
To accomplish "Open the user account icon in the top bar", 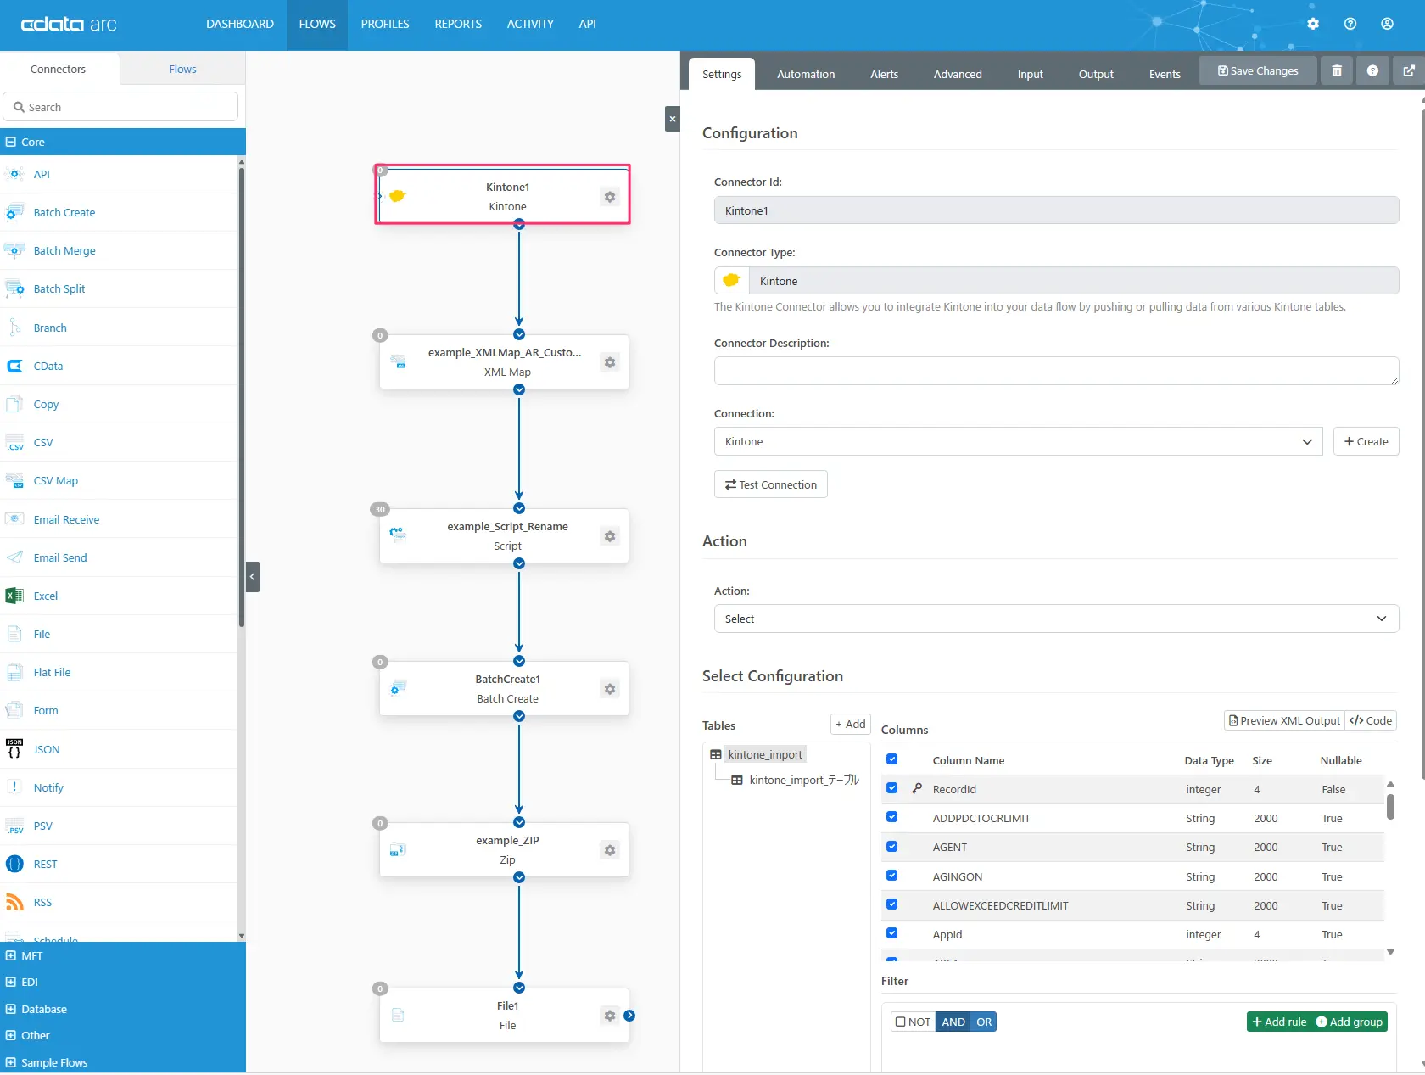I will (x=1387, y=24).
